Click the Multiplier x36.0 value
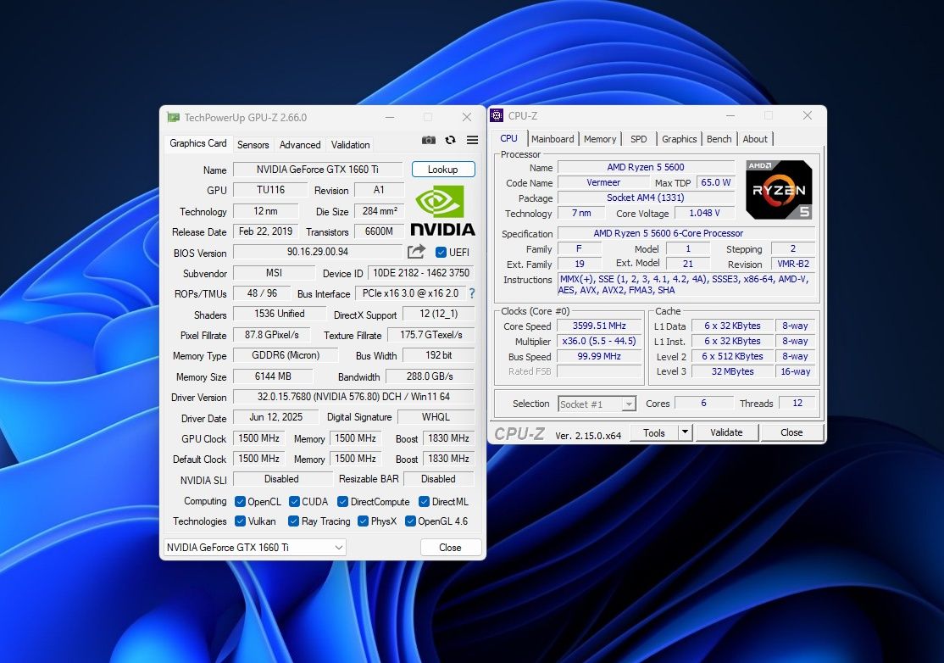The image size is (944, 663). coord(599,341)
